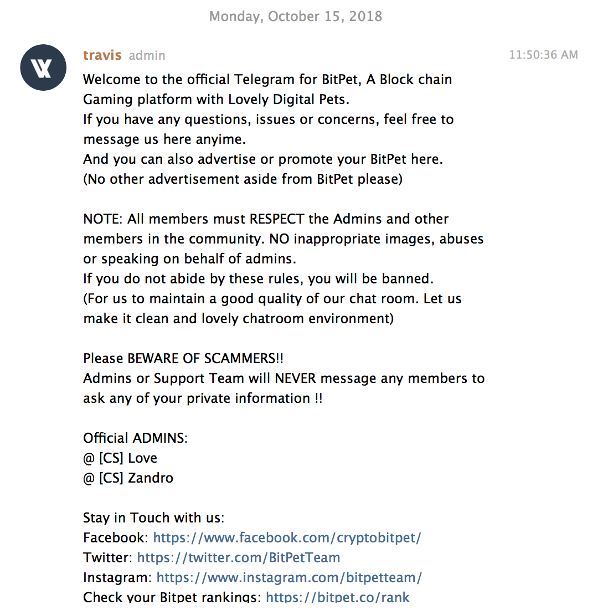The width and height of the screenshot is (608, 611).
Task: Click the @ [CS] Love admin mention
Action: click(120, 458)
